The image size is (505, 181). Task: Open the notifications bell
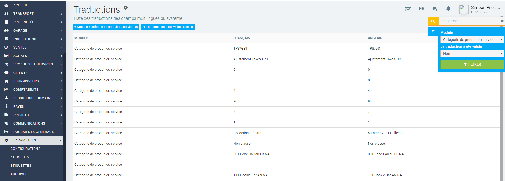[x=448, y=9]
